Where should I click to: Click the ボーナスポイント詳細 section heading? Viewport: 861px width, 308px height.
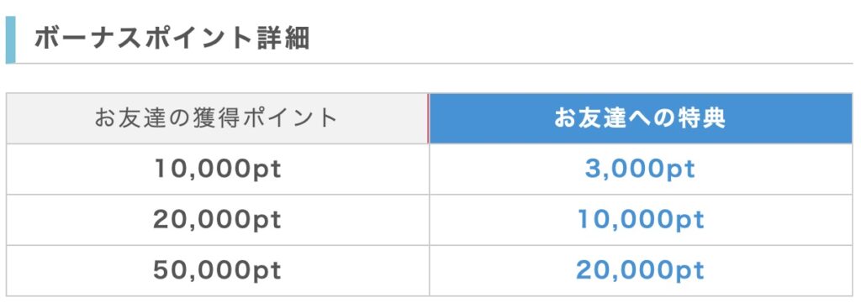point(172,39)
